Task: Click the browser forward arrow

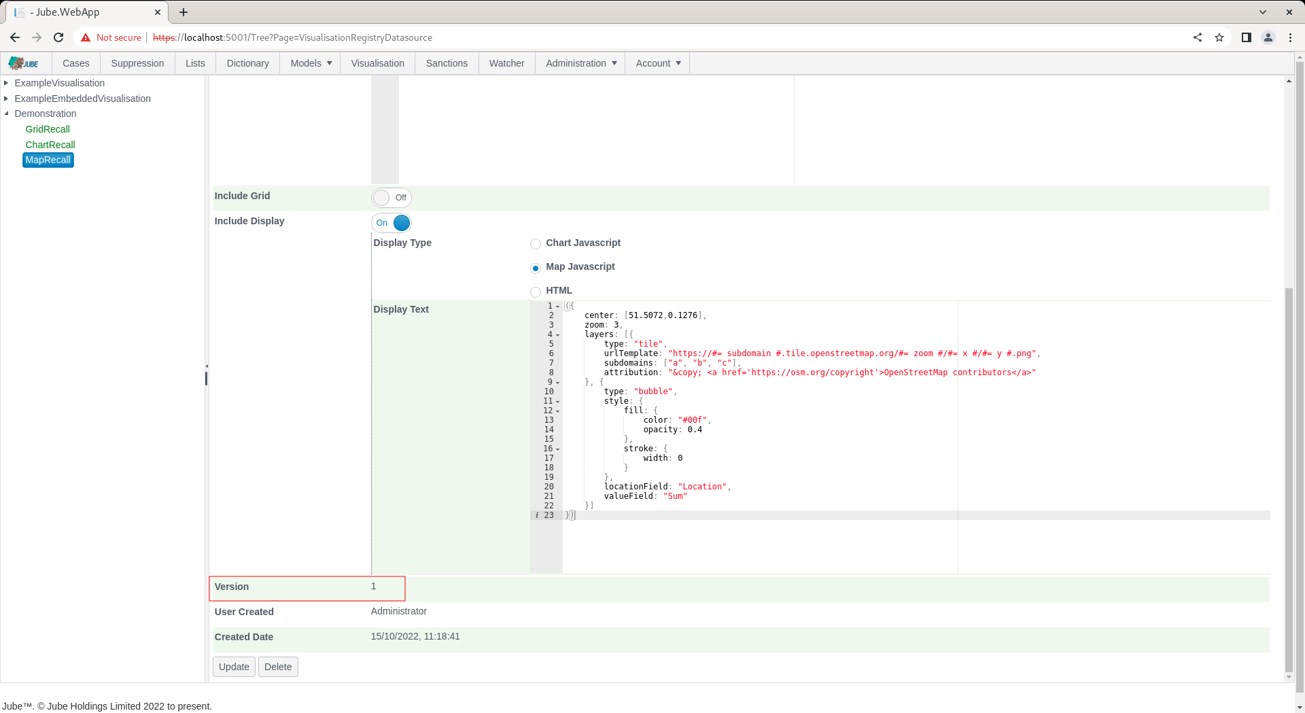Action: coord(37,37)
